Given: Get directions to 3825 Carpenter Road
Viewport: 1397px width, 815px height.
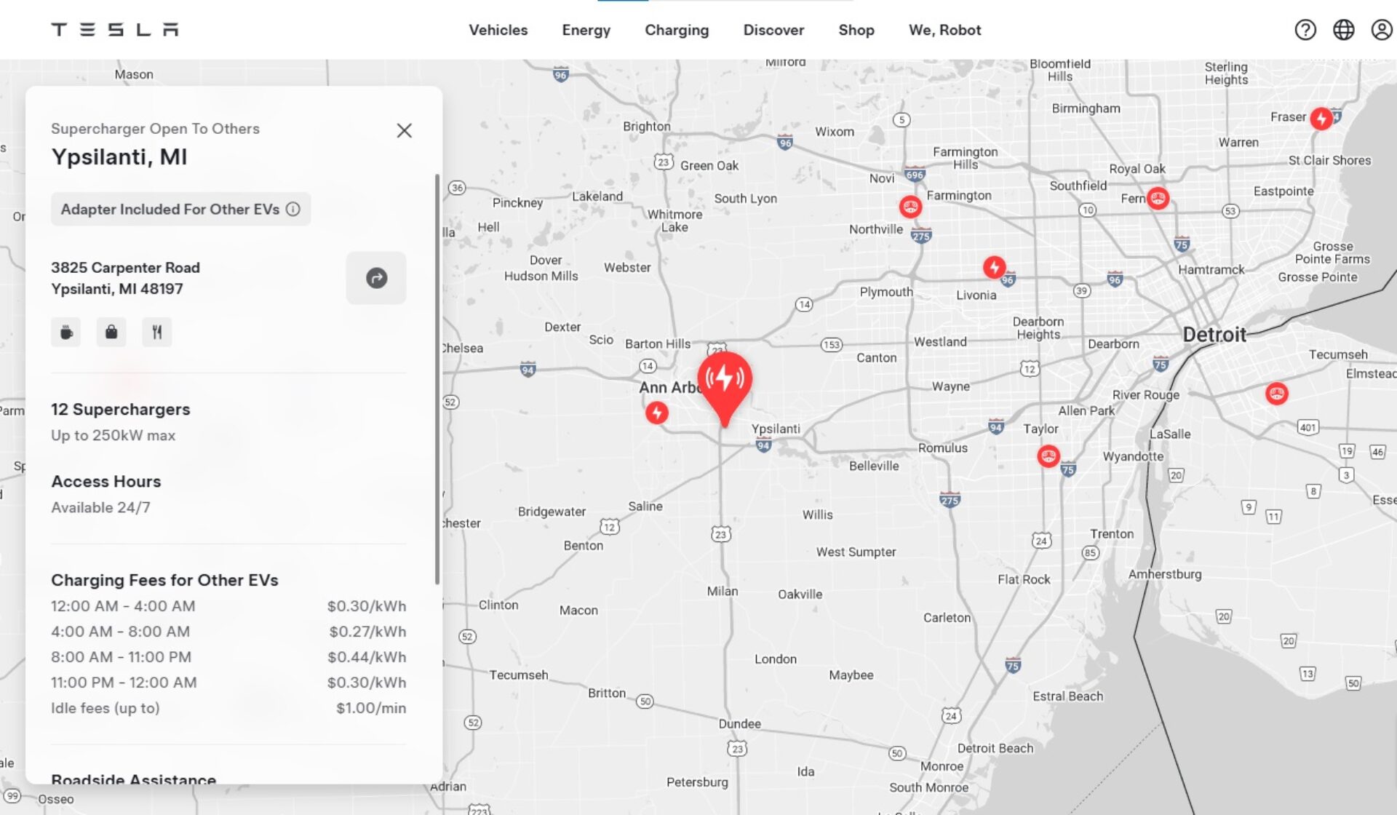Looking at the screenshot, I should click(376, 278).
